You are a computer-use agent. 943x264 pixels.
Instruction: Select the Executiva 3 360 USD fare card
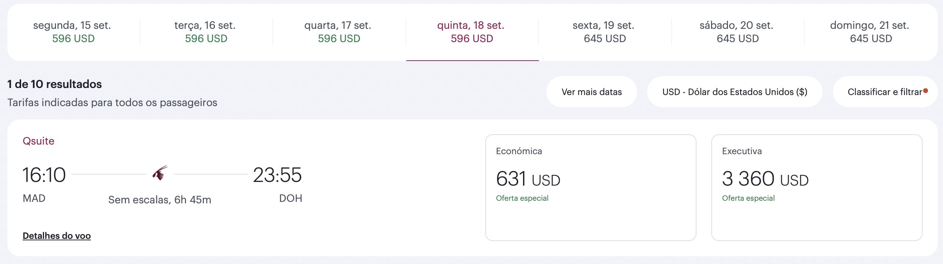coord(817,187)
